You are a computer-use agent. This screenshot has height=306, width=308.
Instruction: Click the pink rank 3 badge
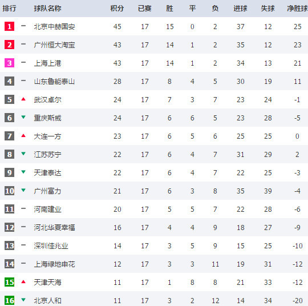pos(10,63)
